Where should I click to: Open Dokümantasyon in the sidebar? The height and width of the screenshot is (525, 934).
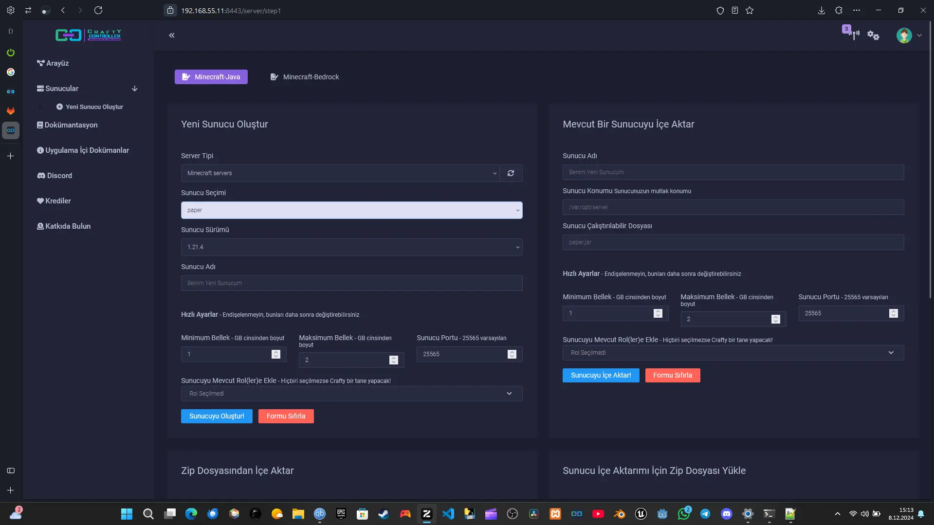click(67, 125)
